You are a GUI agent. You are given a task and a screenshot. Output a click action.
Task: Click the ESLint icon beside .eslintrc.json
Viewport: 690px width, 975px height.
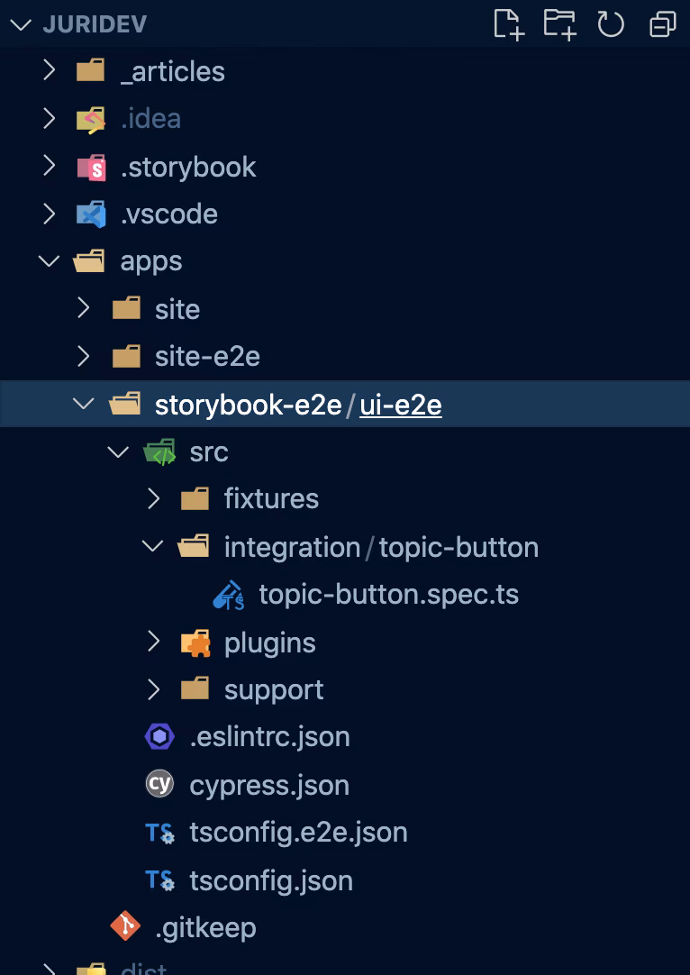point(159,737)
